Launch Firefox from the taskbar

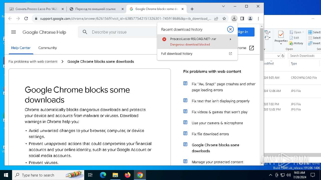pyautogui.click(x=128, y=175)
